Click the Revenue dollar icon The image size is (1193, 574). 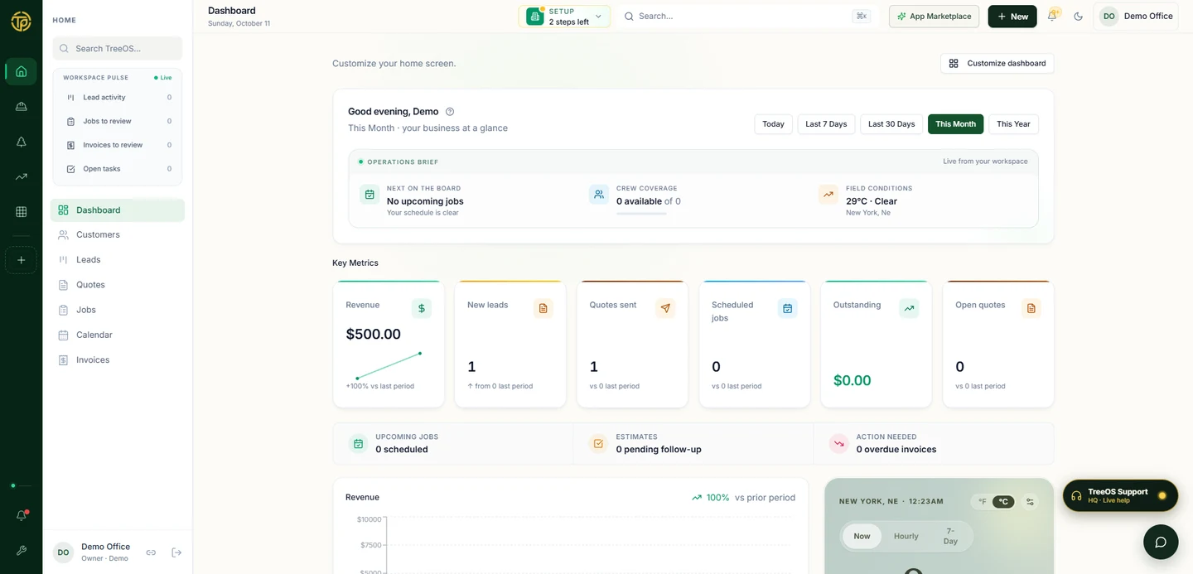click(422, 308)
